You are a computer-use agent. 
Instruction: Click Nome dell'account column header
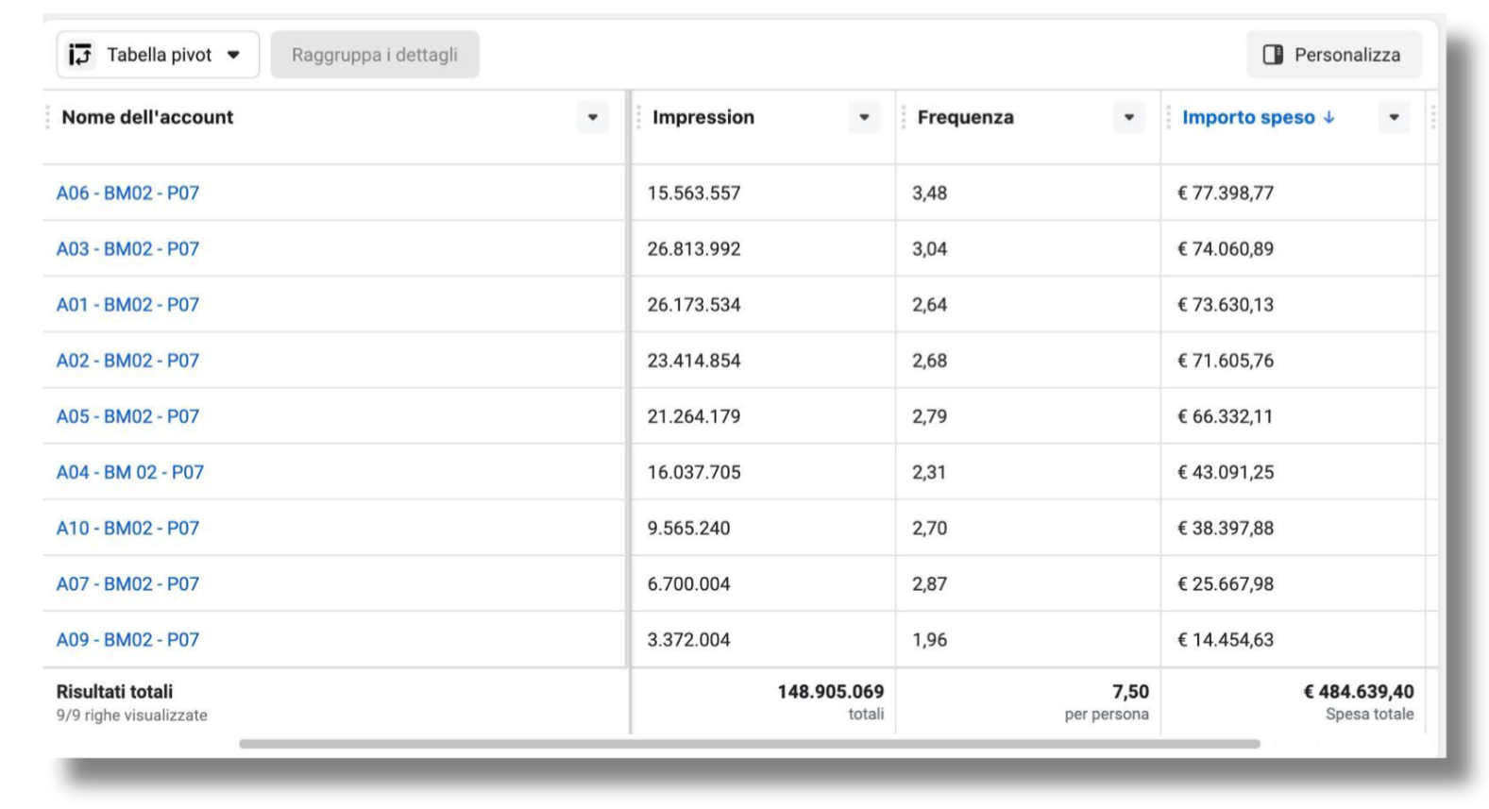tap(147, 117)
